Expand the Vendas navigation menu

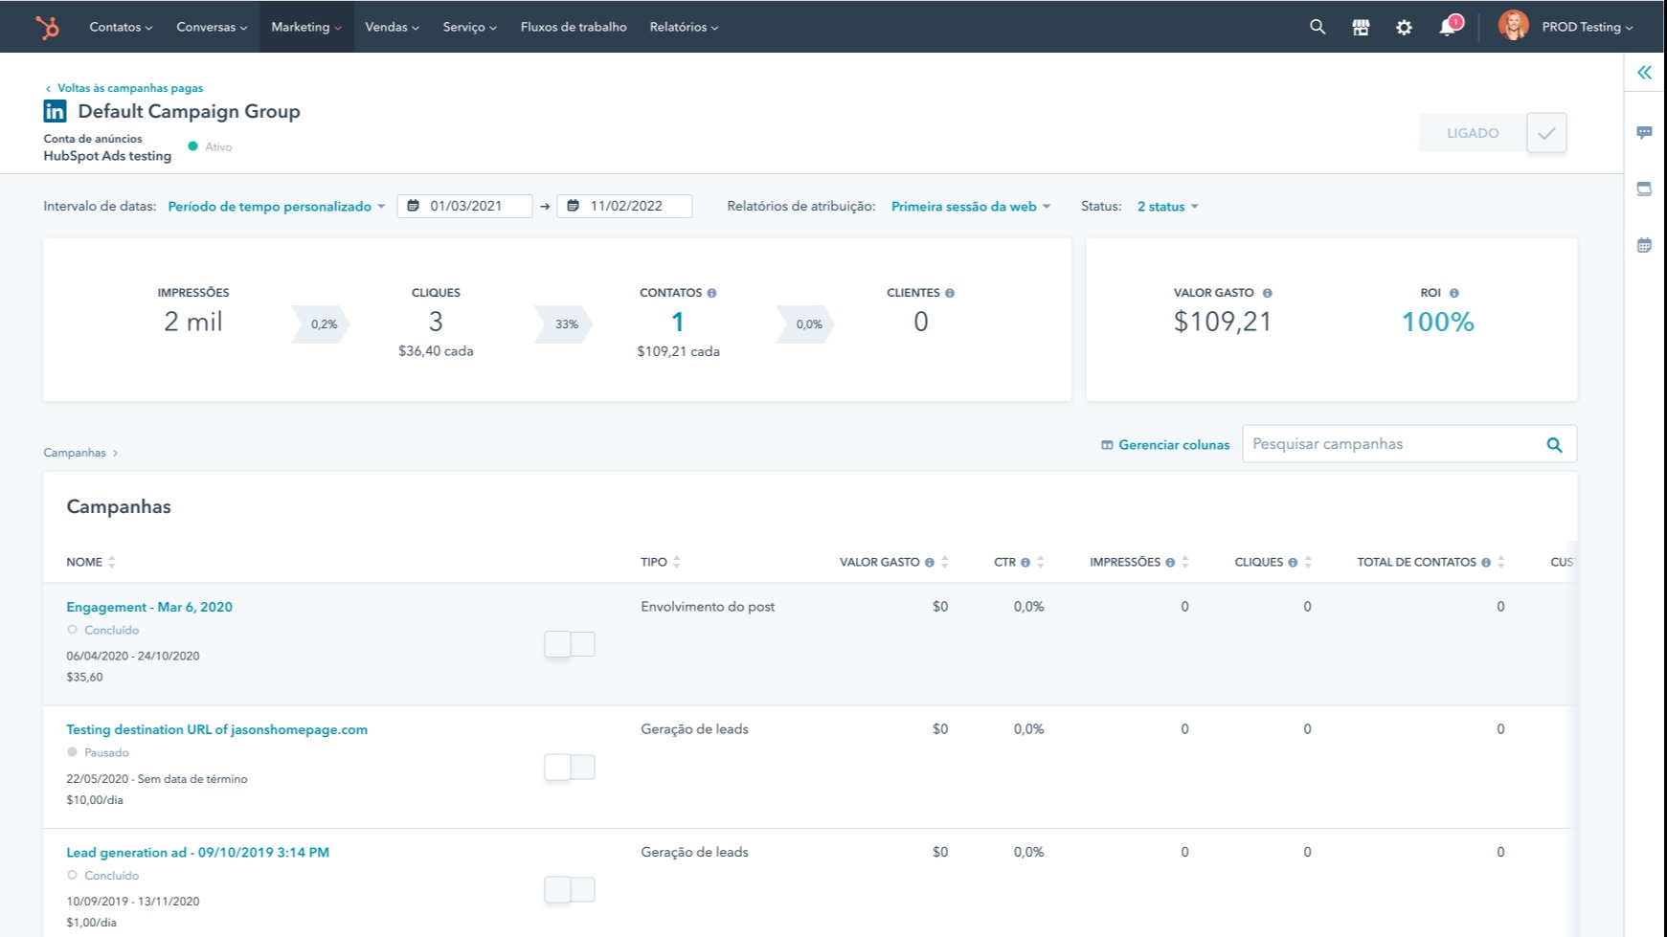[x=392, y=27]
